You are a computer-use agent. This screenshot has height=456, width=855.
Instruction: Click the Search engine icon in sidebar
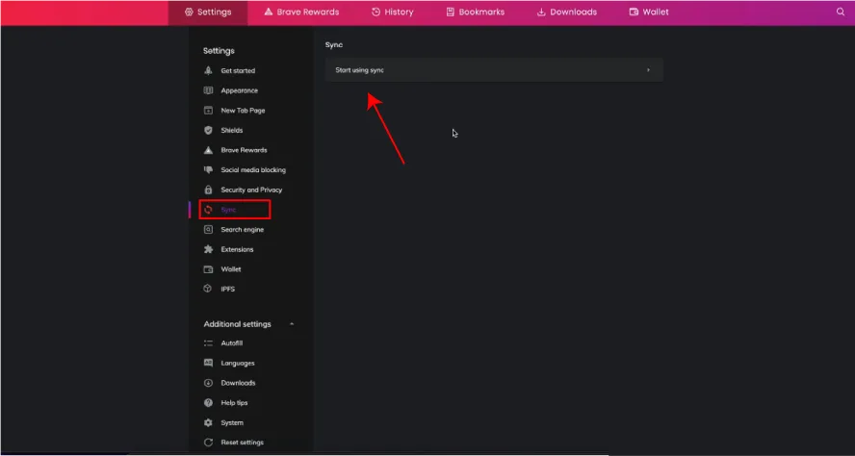(208, 230)
